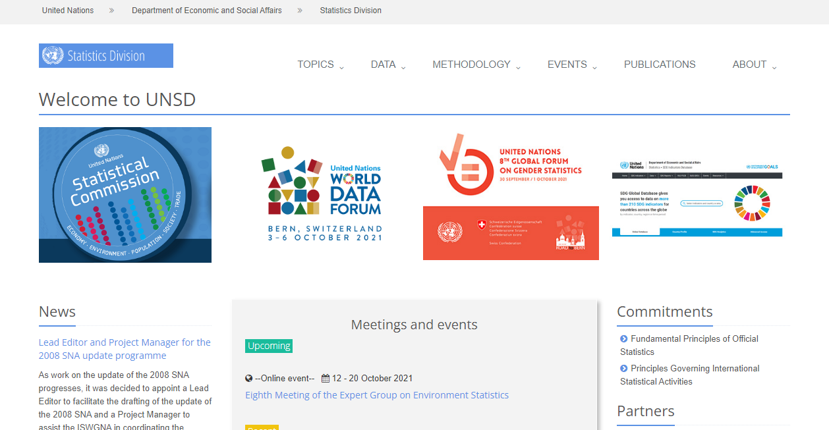The width and height of the screenshot is (829, 430).
Task: Click the globe icon before Online event
Action: pos(248,379)
